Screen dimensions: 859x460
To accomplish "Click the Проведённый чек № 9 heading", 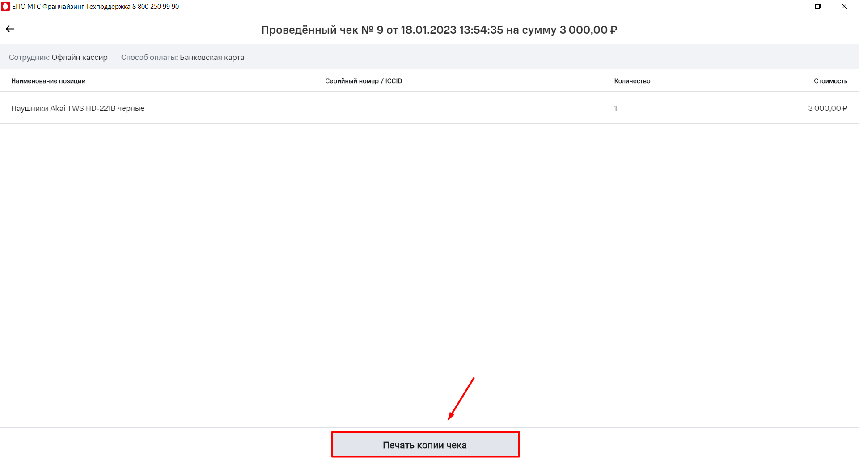I will (x=439, y=30).
